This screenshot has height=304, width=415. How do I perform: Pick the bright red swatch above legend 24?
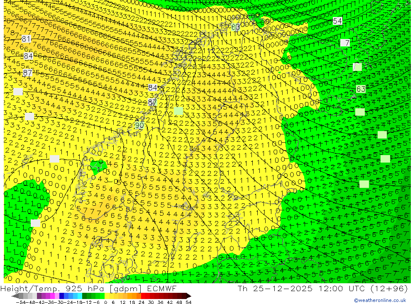143,296
